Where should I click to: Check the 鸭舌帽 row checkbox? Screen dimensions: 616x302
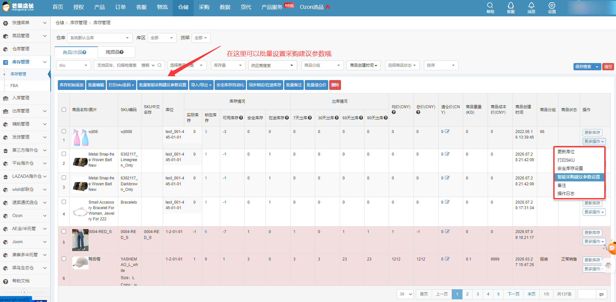click(x=64, y=259)
